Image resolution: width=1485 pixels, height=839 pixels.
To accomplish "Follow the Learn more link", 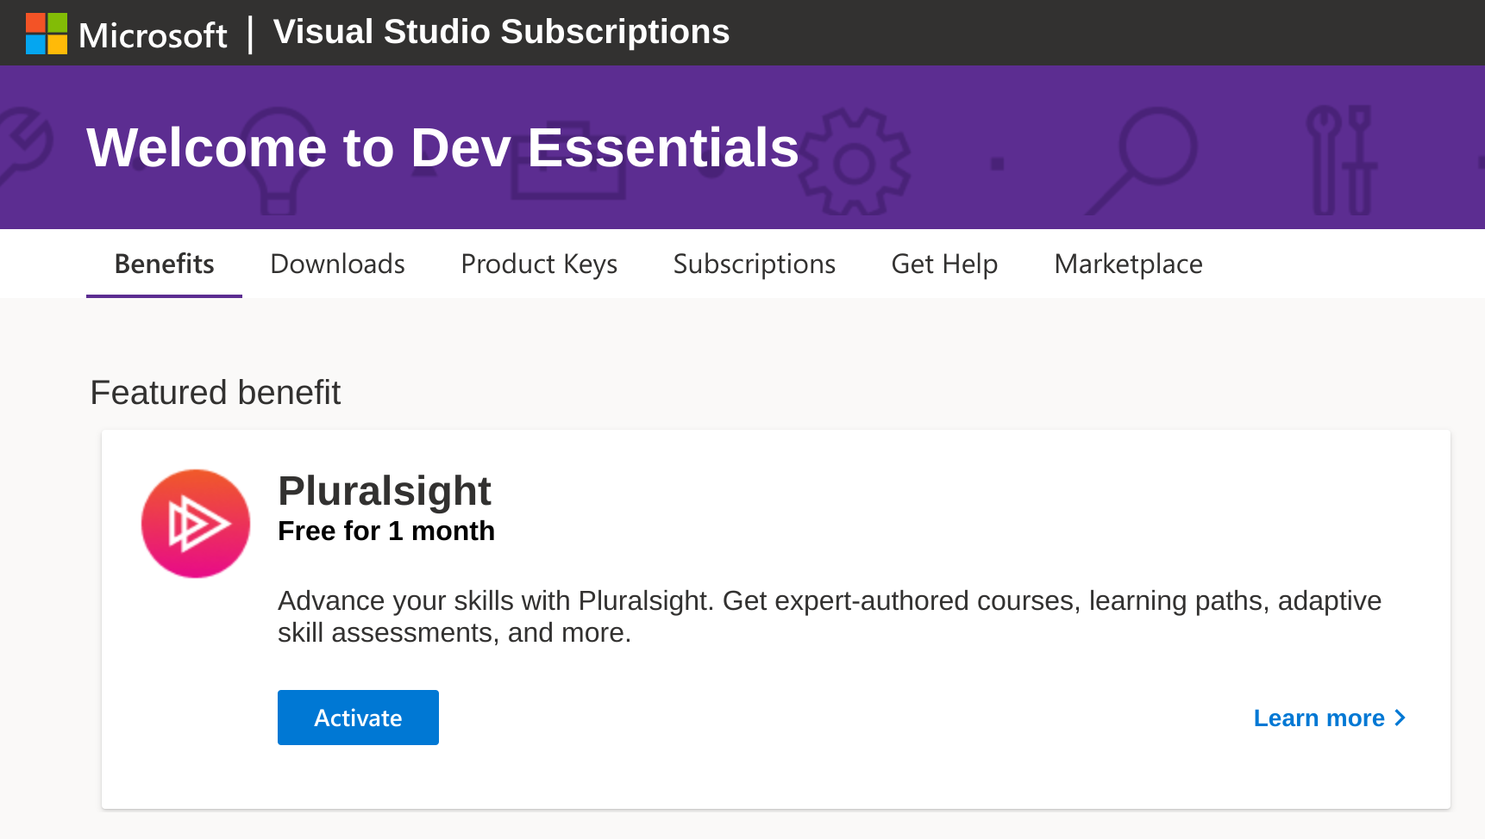I will pyautogui.click(x=1330, y=718).
